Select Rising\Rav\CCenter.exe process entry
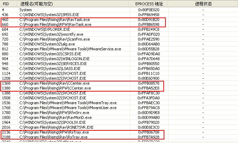The width and height of the screenshot is (238, 143). pos(54,83)
